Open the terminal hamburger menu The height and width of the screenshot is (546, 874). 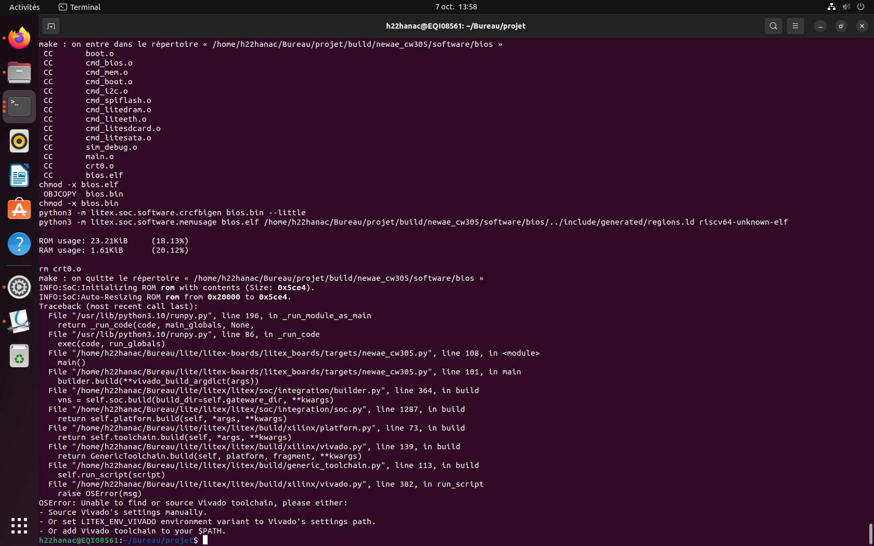795,25
